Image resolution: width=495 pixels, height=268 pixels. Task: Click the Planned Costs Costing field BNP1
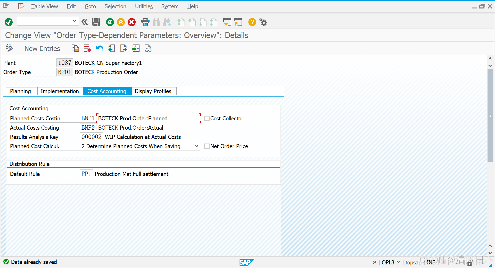pyautogui.click(x=88, y=118)
